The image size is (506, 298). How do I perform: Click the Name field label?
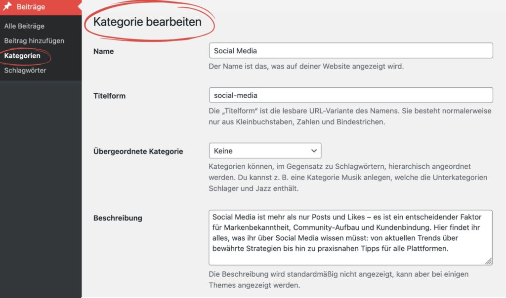(103, 51)
